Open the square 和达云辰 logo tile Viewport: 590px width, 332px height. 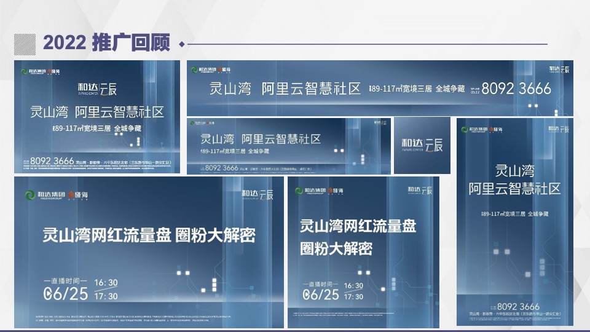pyautogui.click(x=422, y=145)
